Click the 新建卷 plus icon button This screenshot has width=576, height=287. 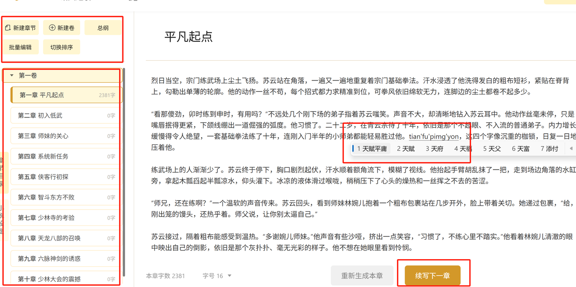coord(62,28)
